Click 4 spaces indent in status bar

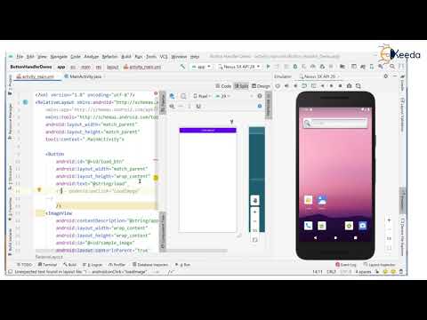(x=363, y=271)
